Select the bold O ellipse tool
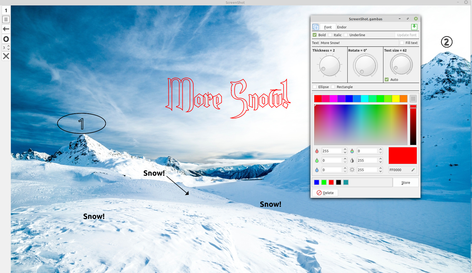This screenshot has height=273, width=472. 6,39
